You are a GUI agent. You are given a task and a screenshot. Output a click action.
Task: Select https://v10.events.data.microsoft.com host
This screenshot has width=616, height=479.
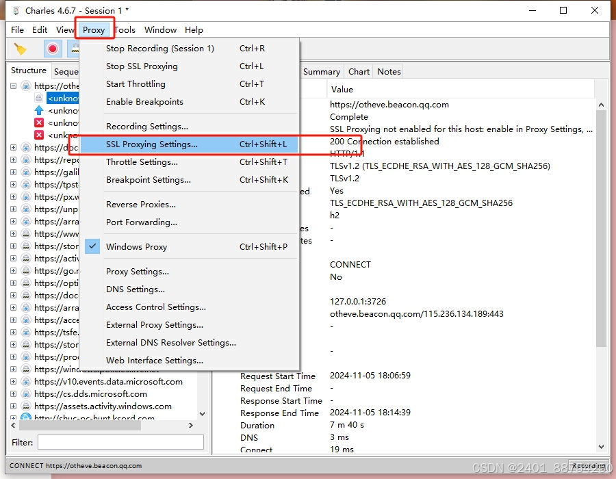click(108, 382)
